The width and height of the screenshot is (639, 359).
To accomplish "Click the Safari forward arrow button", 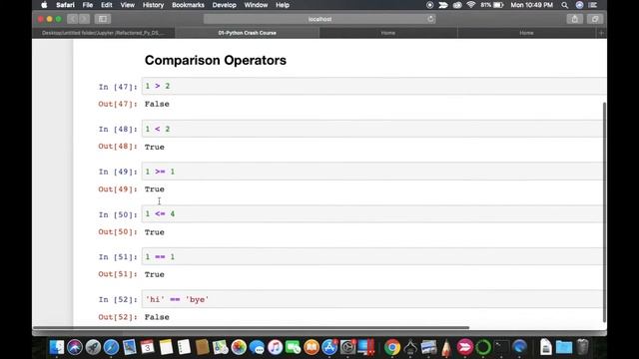I will 84,19.
